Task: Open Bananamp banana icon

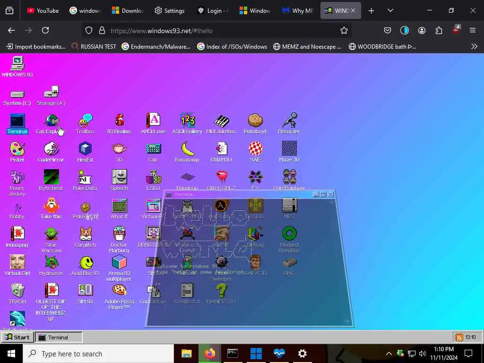Action: point(187,152)
